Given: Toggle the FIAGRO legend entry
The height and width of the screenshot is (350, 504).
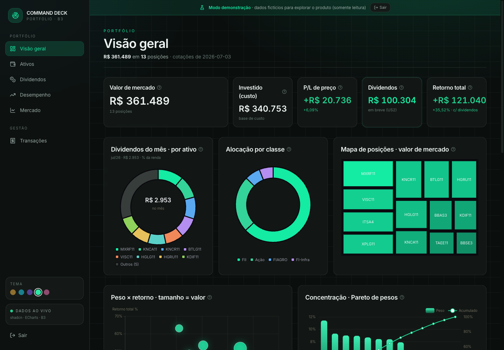Looking at the screenshot, I should 278,260.
